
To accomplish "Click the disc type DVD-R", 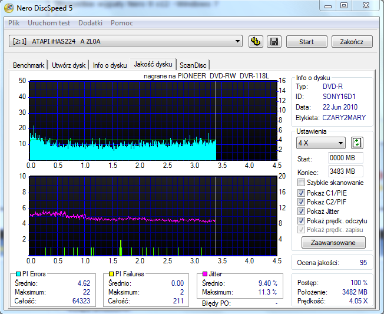I will point(333,87).
